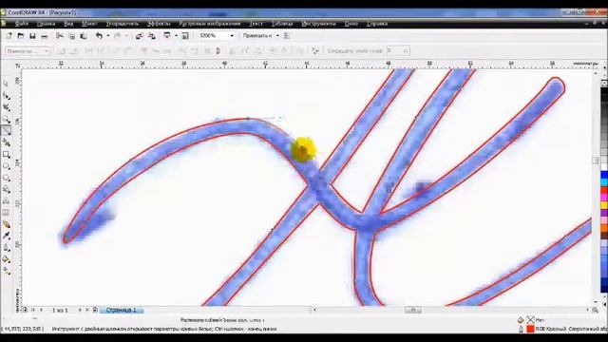Save document icon

click(32, 36)
